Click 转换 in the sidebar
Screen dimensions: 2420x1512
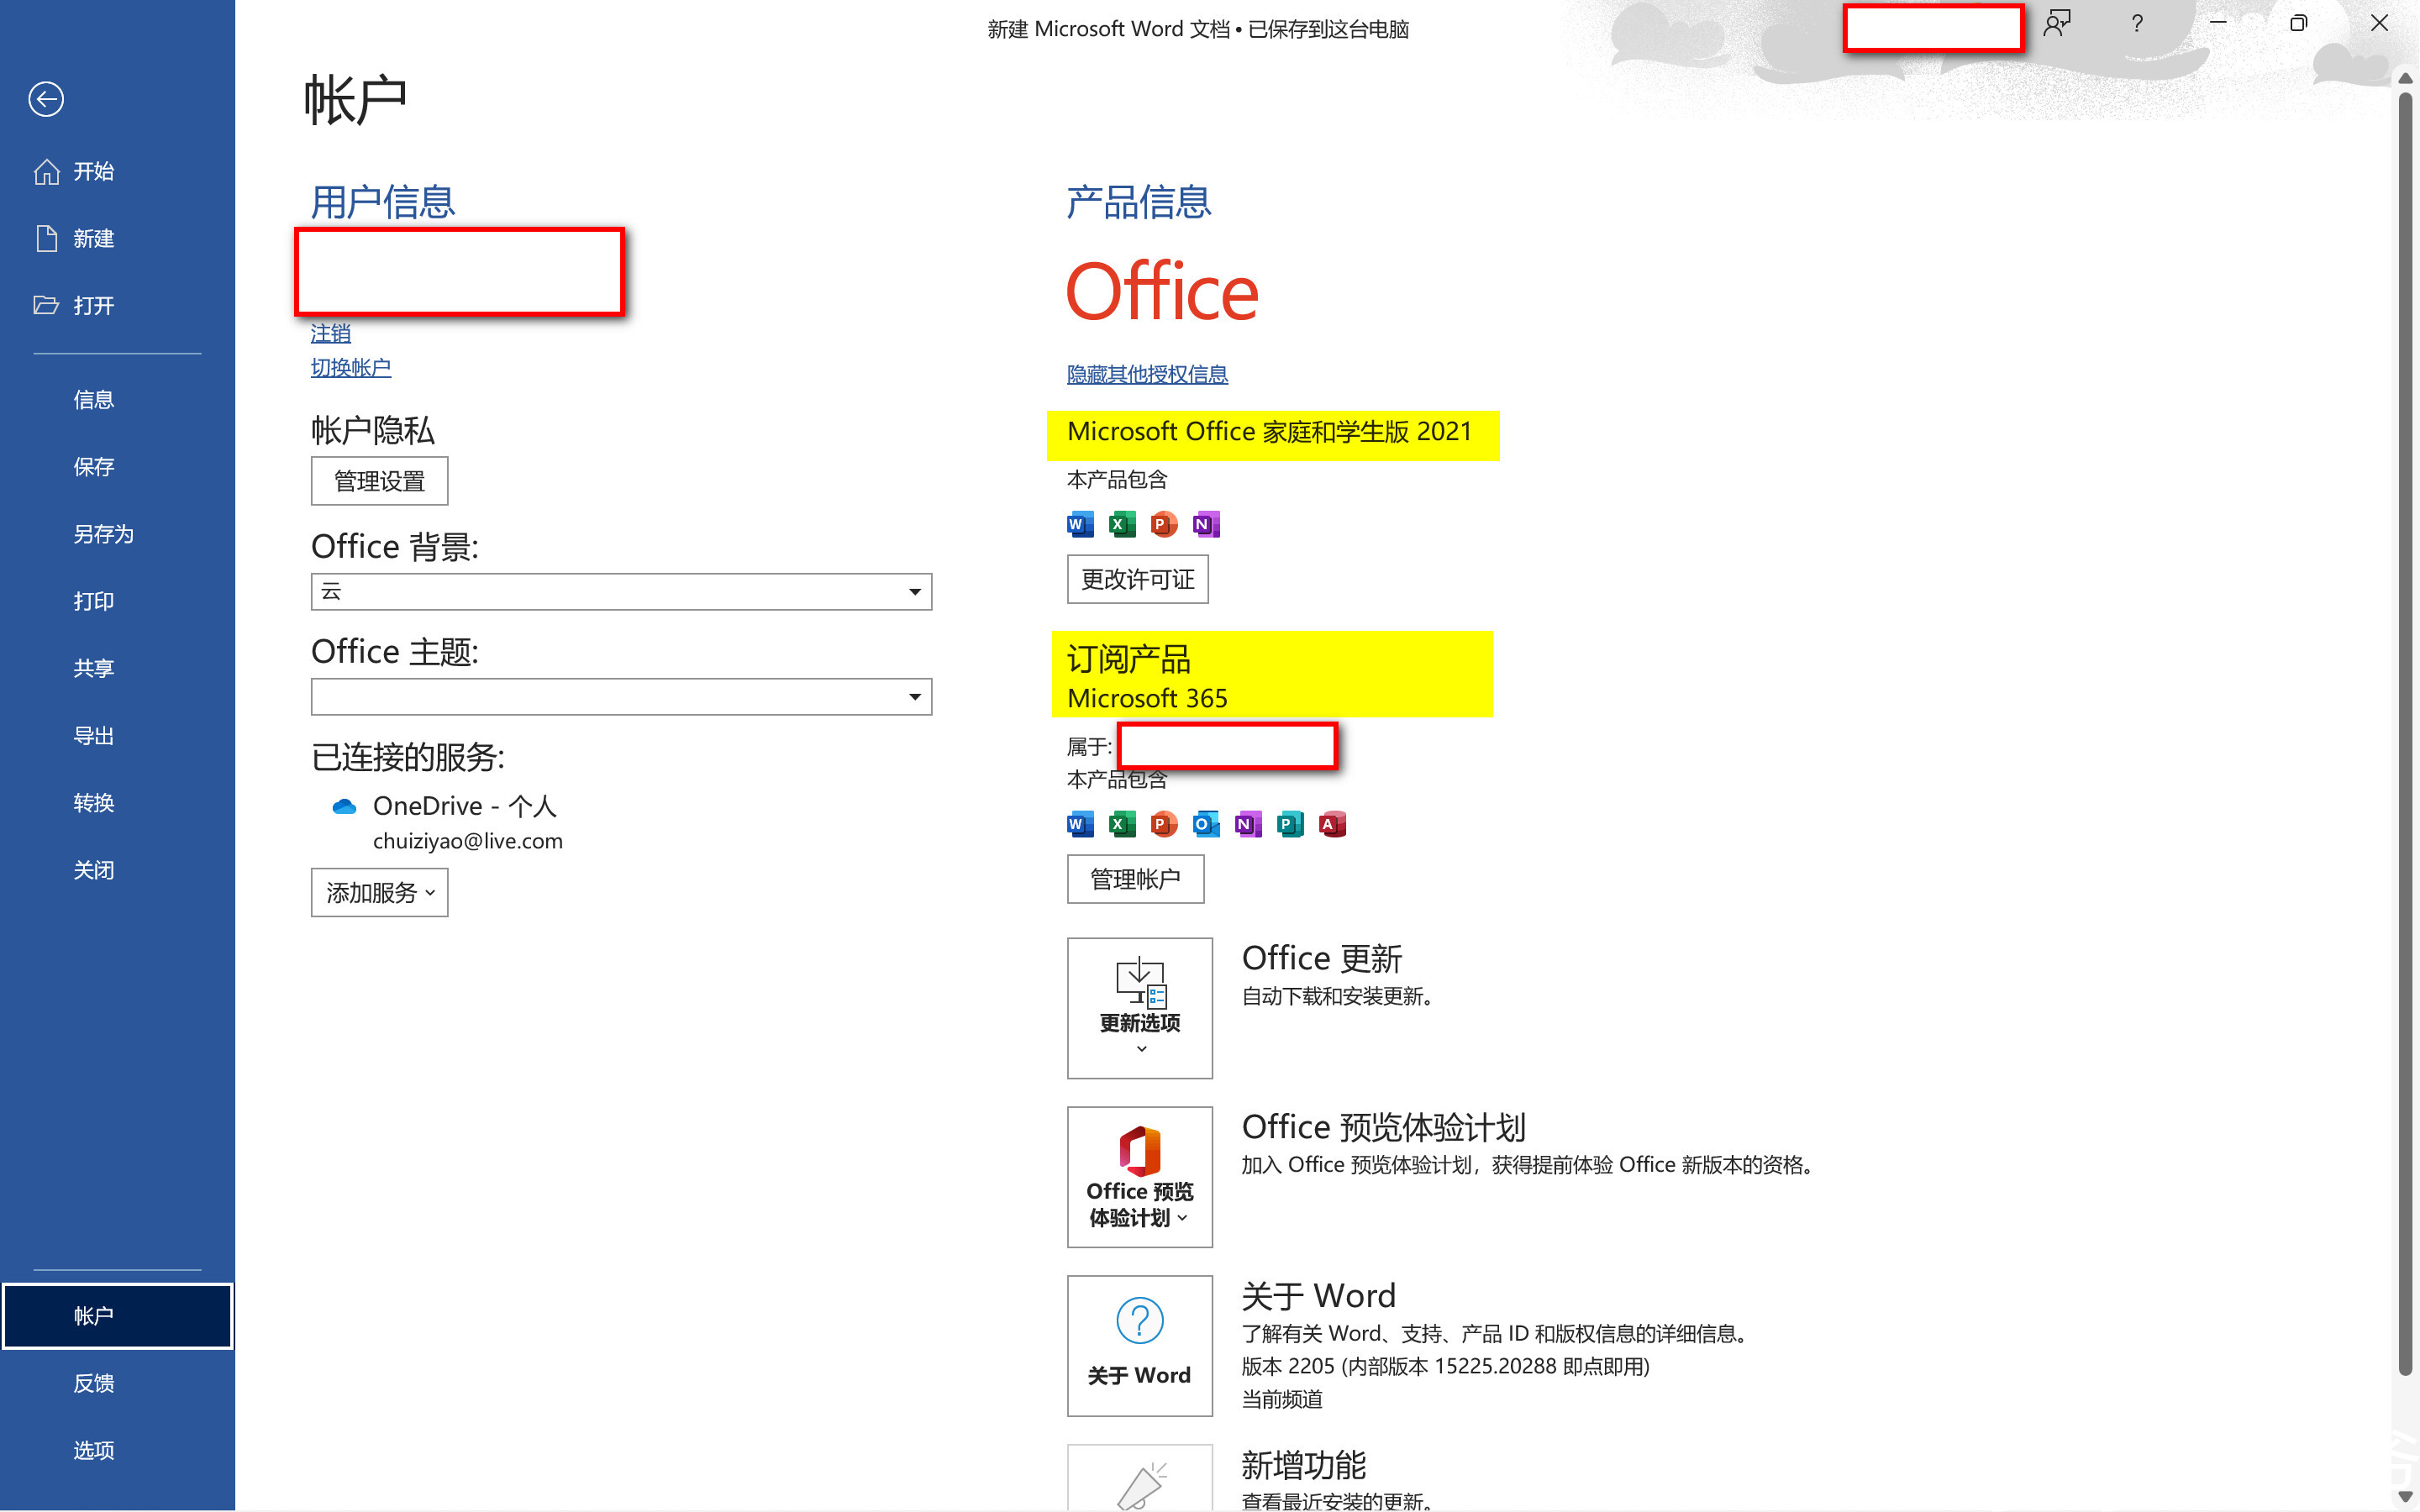click(94, 803)
